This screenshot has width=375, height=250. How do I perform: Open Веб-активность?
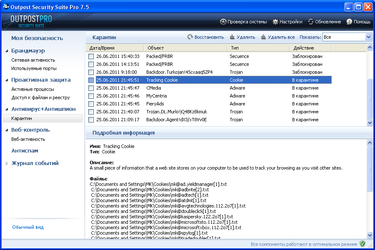tap(28, 139)
